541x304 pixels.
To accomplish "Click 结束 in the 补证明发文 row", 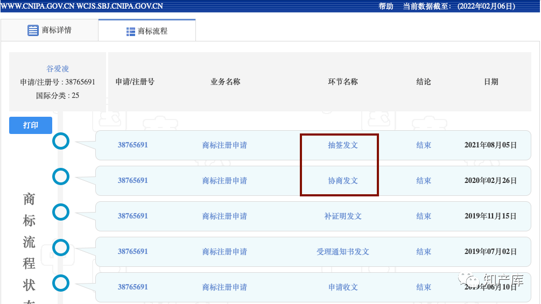I will point(424,216).
